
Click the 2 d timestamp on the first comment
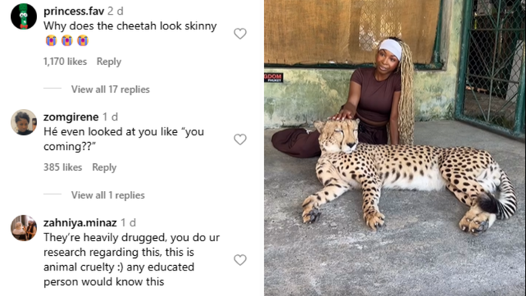(x=115, y=12)
